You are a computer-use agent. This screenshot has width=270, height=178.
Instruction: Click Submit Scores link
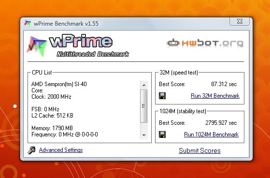pyautogui.click(x=199, y=150)
